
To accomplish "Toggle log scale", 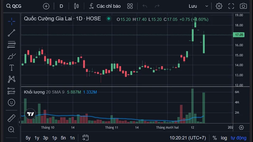I will click(224, 138).
